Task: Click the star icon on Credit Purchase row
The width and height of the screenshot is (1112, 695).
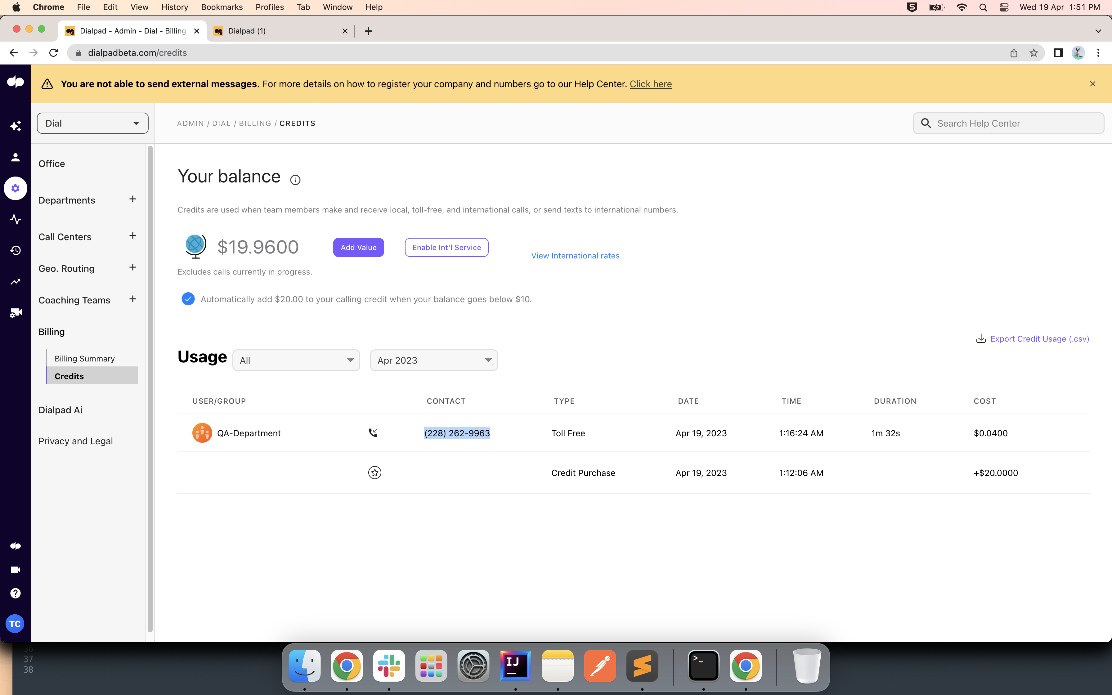Action: [x=374, y=473]
